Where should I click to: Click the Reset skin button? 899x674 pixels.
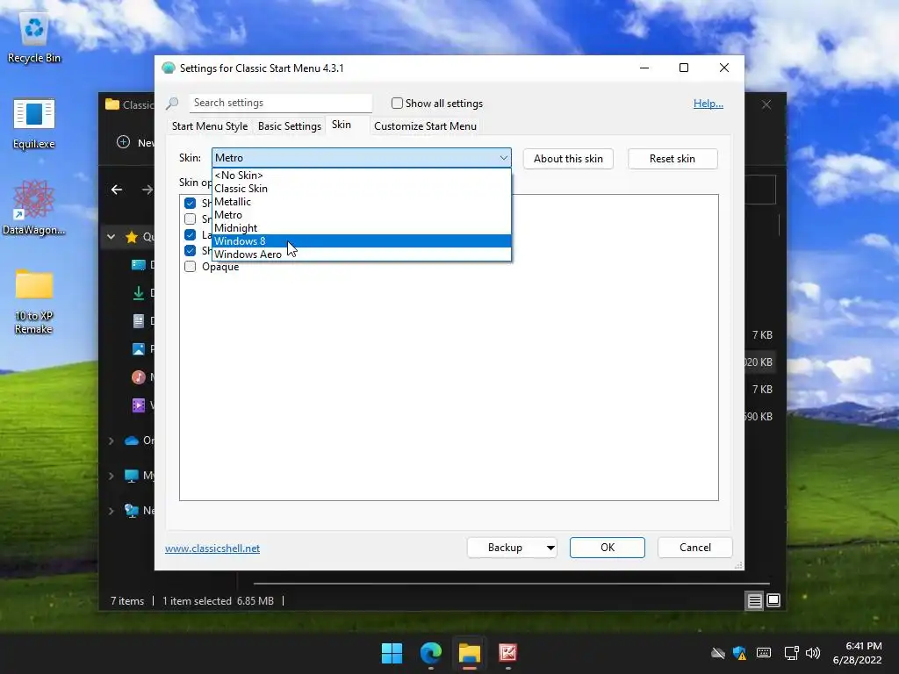point(672,159)
